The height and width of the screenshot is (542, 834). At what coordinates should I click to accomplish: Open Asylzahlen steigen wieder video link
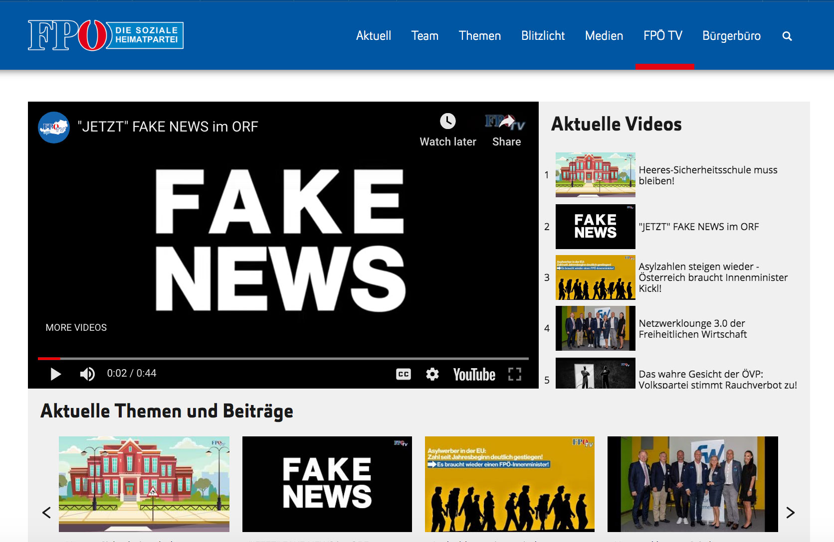coord(713,277)
